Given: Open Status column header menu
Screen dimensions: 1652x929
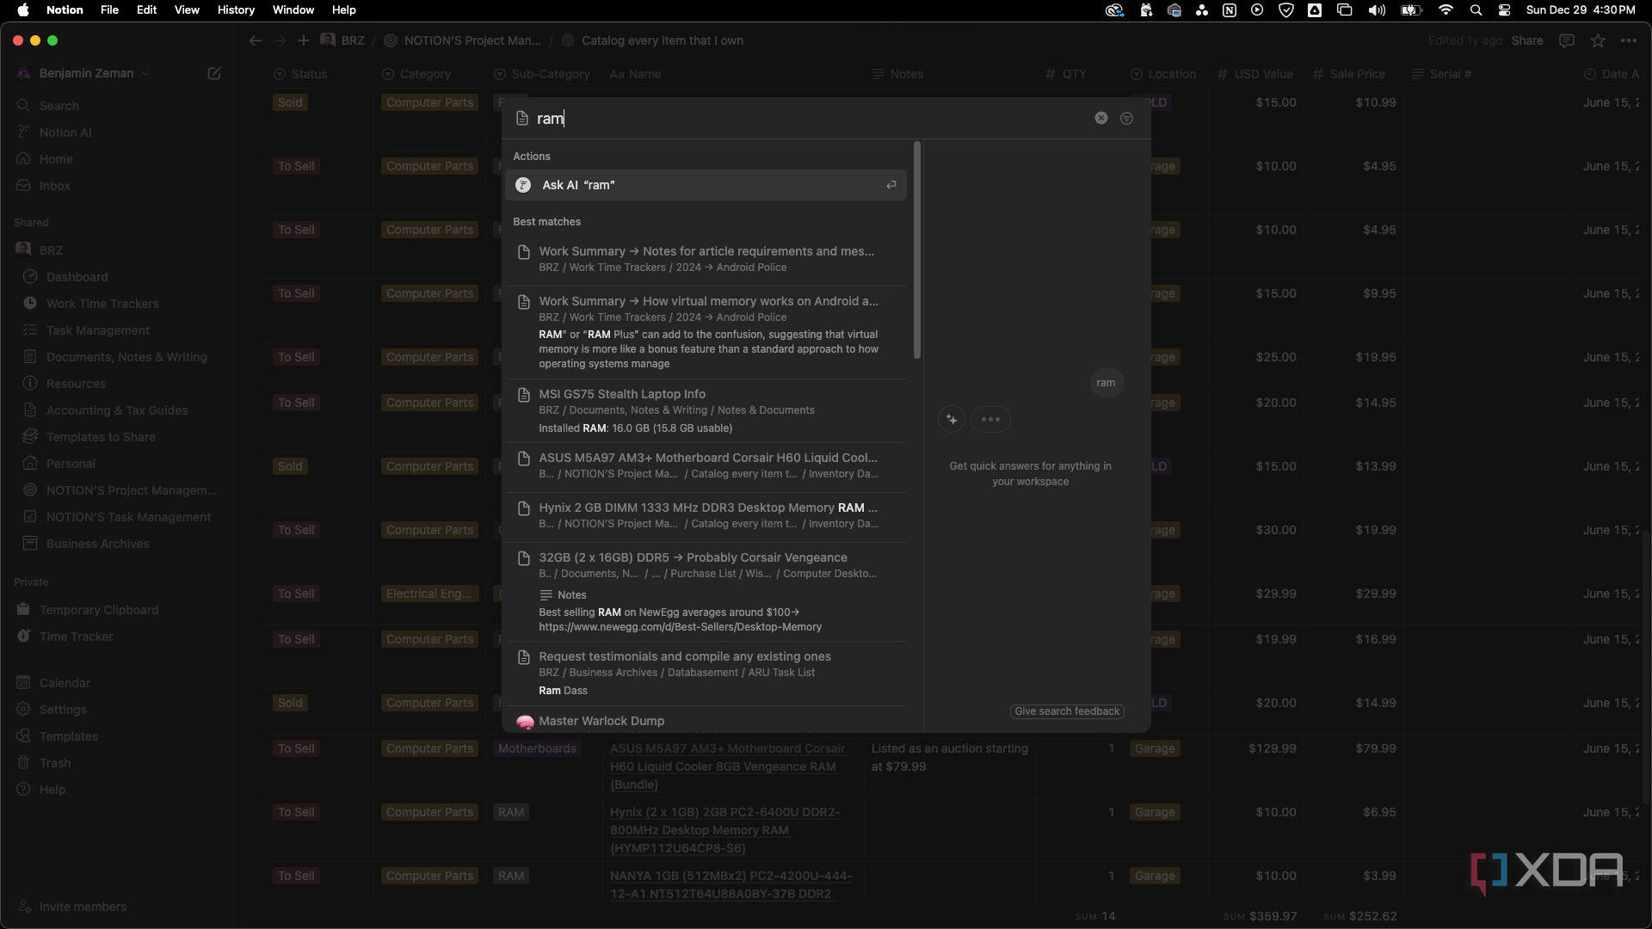Looking at the screenshot, I should pos(301,74).
